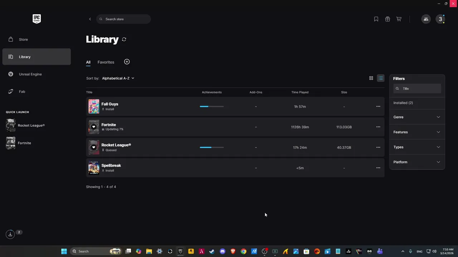The width and height of the screenshot is (458, 257).
Task: Install Fall Guys
Action: tap(108, 109)
